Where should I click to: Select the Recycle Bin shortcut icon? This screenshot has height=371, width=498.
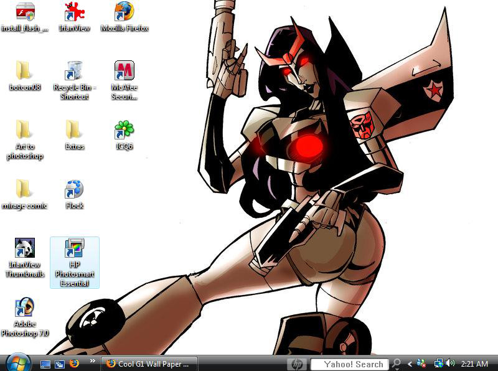click(x=74, y=80)
